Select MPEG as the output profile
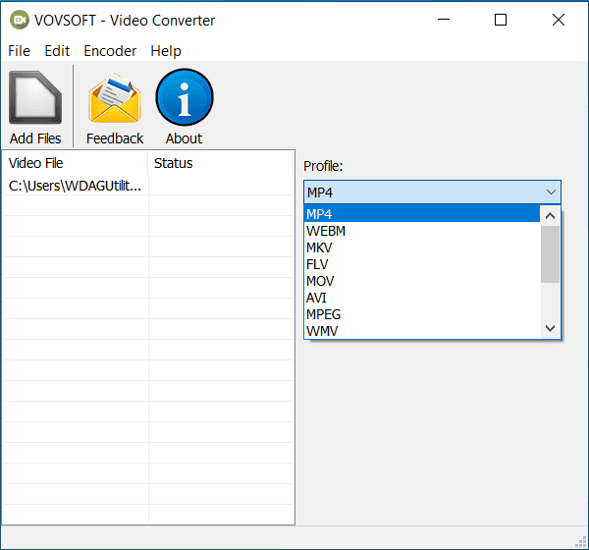The image size is (589, 550). [422, 314]
